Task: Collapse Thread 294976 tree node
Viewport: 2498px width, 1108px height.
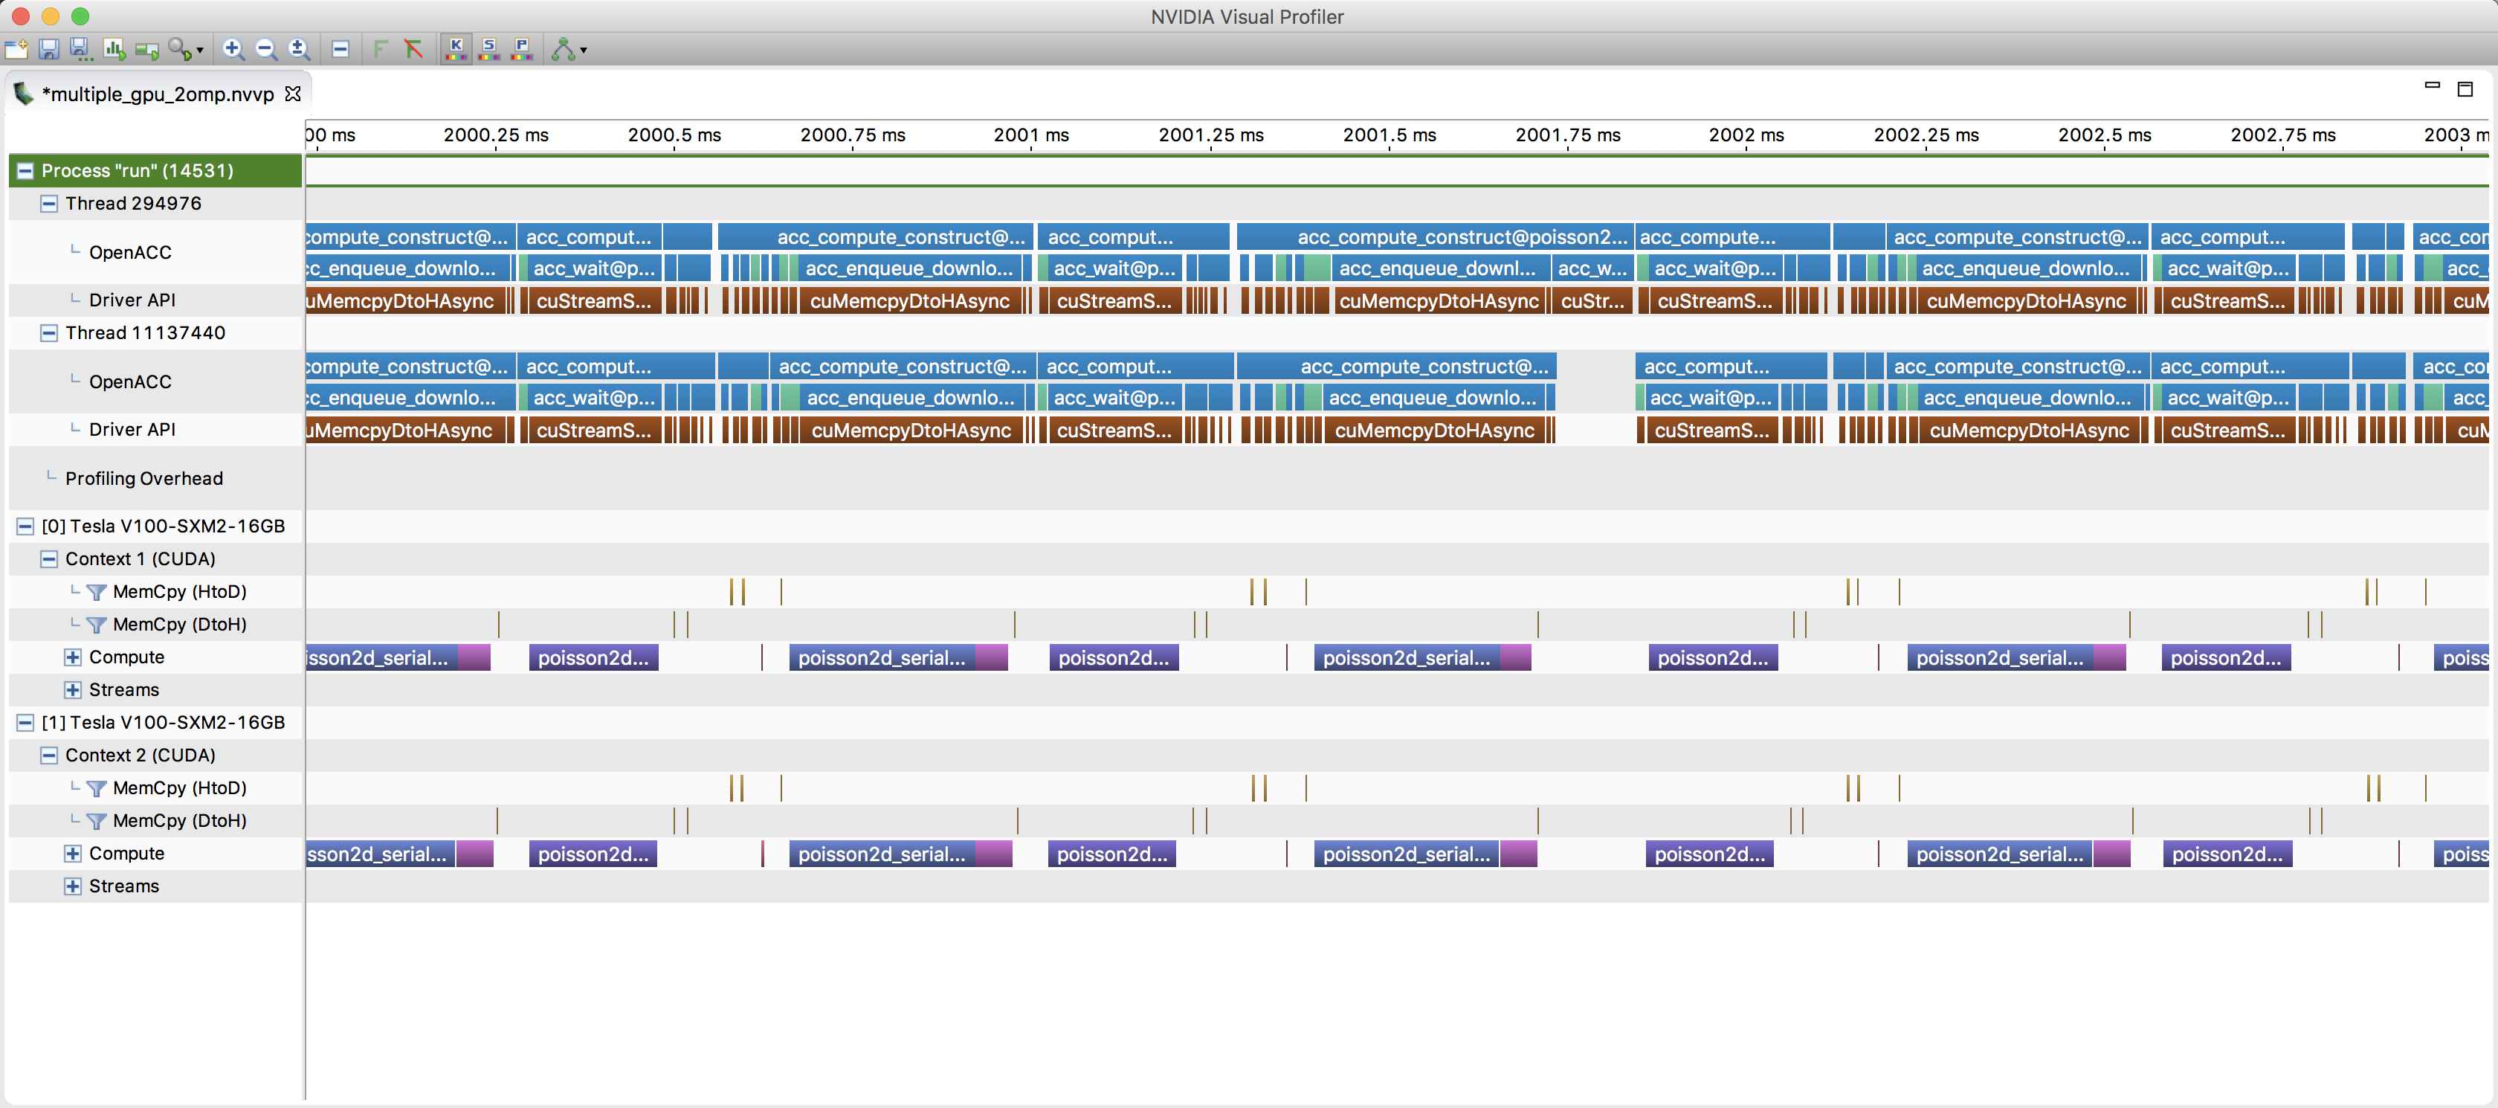Action: pos(48,204)
